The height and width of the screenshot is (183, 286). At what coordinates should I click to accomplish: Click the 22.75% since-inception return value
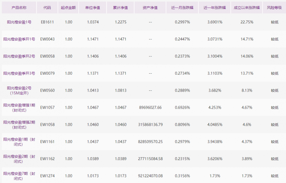(247, 22)
